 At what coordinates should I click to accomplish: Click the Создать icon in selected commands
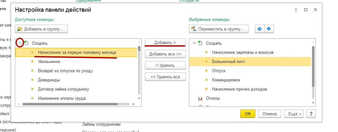coord(200,43)
